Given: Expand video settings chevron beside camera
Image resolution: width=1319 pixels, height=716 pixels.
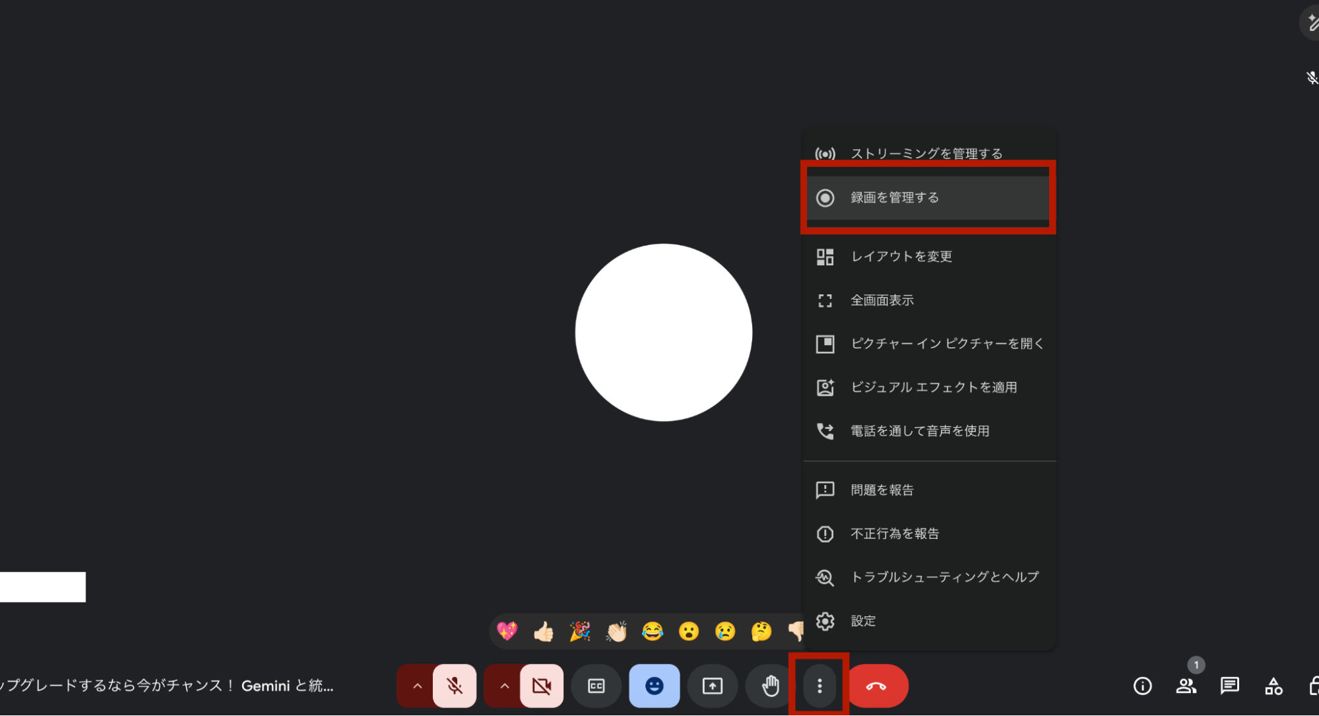Looking at the screenshot, I should [x=504, y=686].
